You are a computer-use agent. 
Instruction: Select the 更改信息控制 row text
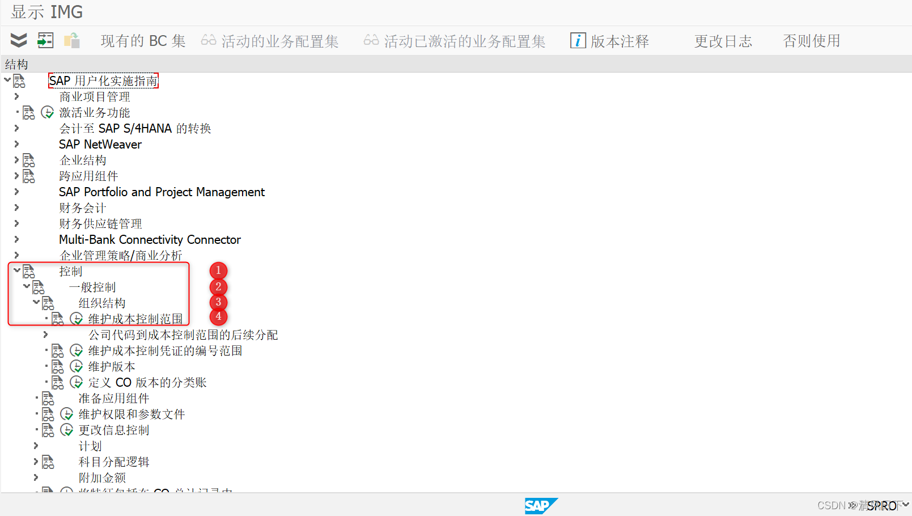point(114,430)
